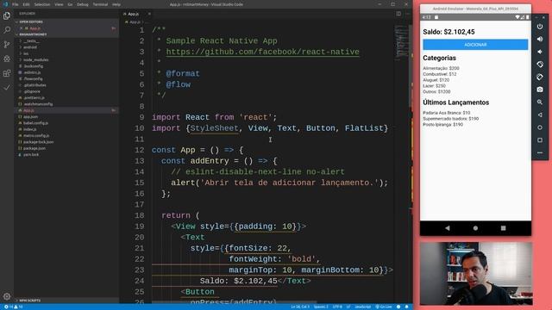The image size is (552, 310).
Task: Click Go Live in status bar
Action: click(x=384, y=307)
